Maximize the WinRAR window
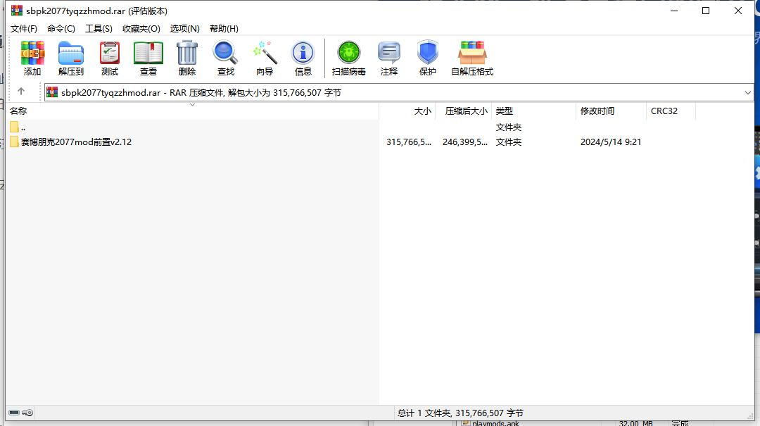 click(706, 11)
